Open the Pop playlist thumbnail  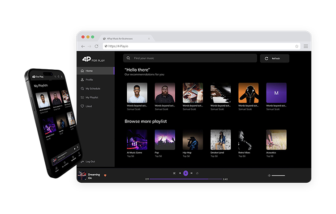[x=165, y=139]
